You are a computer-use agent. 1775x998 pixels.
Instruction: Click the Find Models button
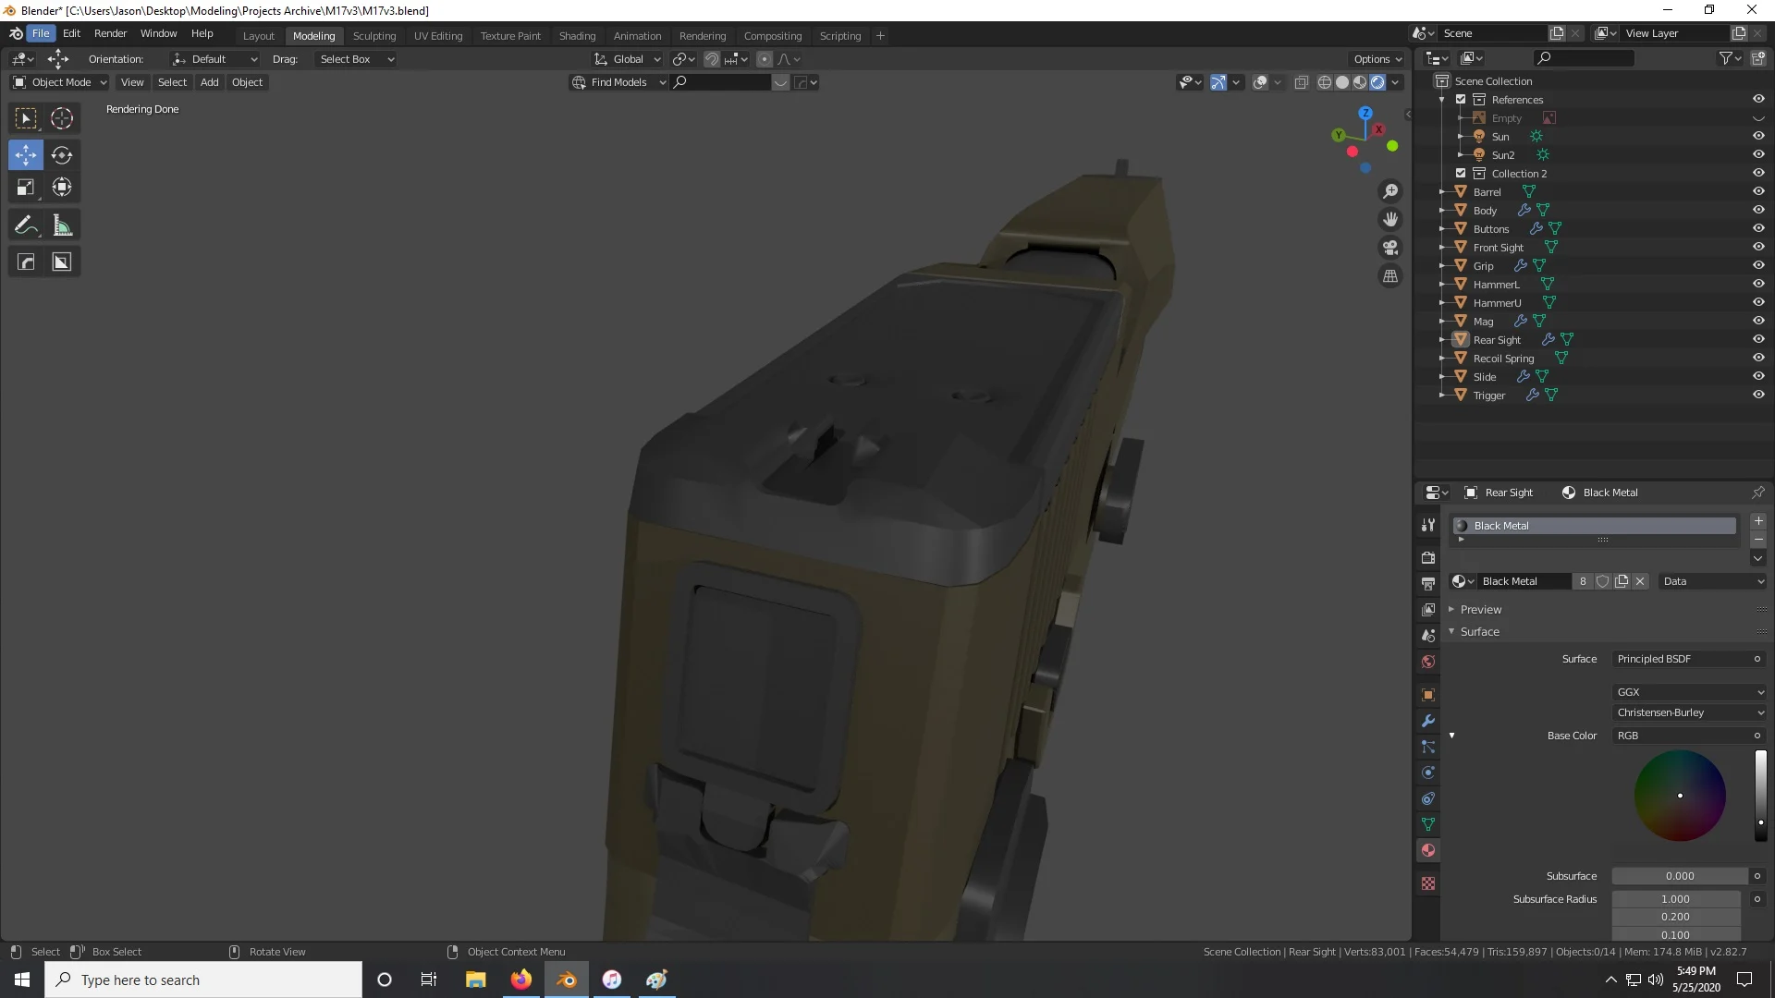tap(618, 82)
